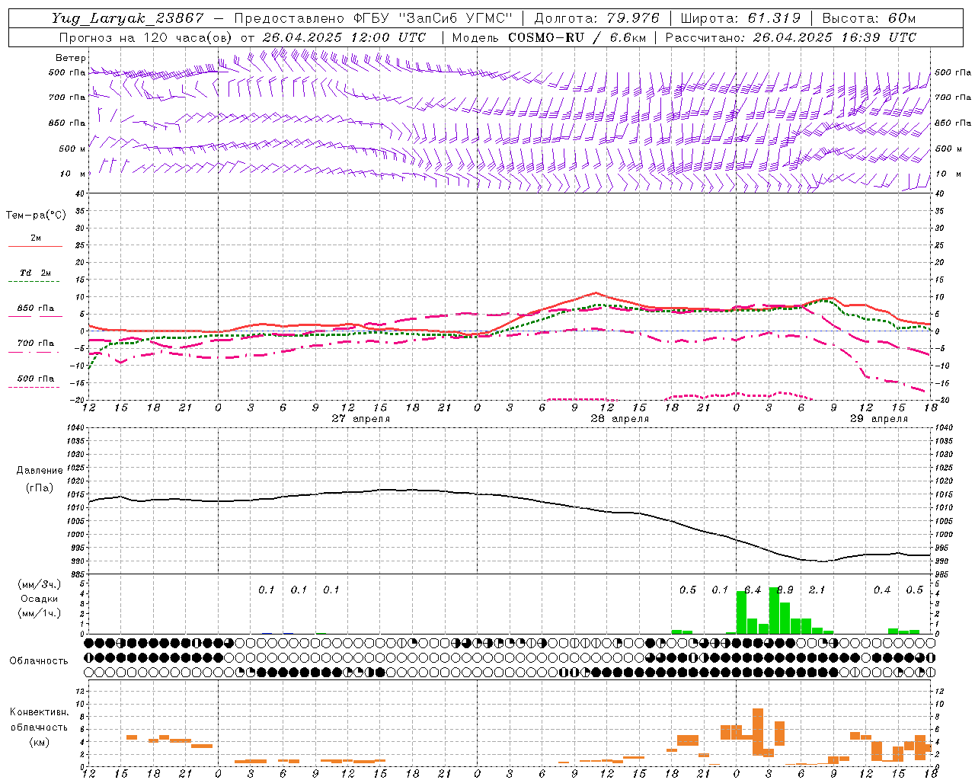
Task: Click the 850 гПа temperature legend entry
Action: [x=36, y=308]
